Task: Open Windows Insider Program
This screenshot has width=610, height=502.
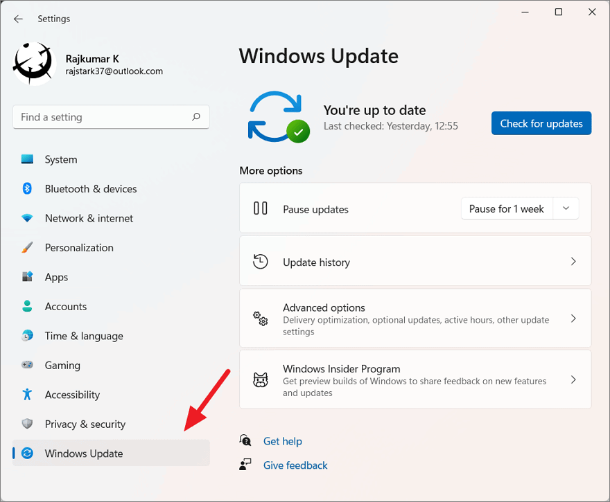Action: [415, 379]
